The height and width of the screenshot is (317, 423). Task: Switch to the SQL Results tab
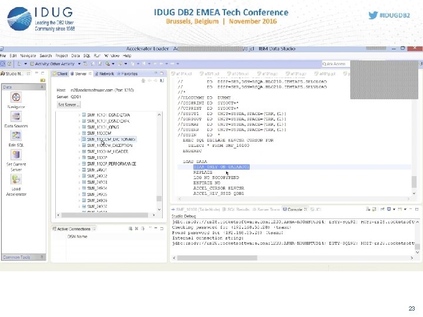[236, 210]
